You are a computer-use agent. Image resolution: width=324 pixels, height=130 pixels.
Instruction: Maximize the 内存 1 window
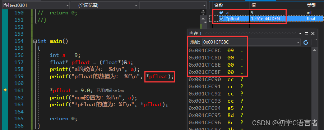pos(306,33)
